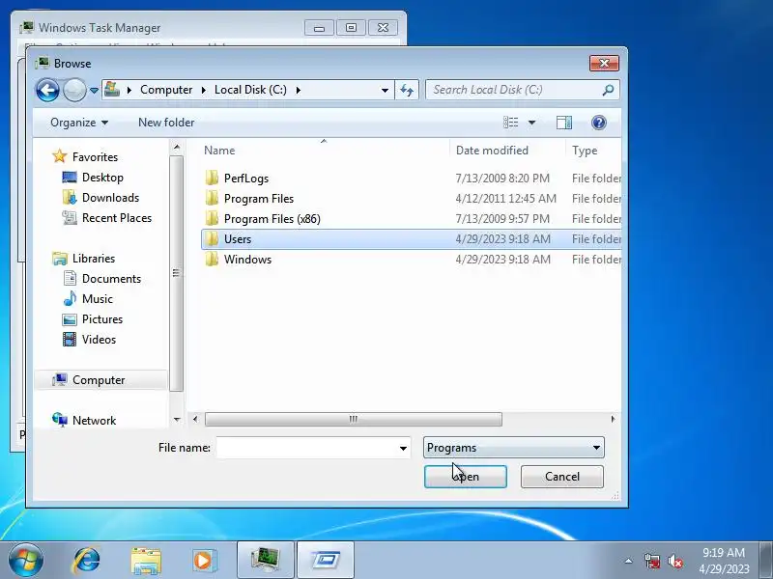Viewport: 773px width, 579px height.
Task: Open the File name history dropdown arrow
Action: 403,448
